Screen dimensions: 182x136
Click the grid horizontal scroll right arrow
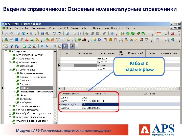178,88
